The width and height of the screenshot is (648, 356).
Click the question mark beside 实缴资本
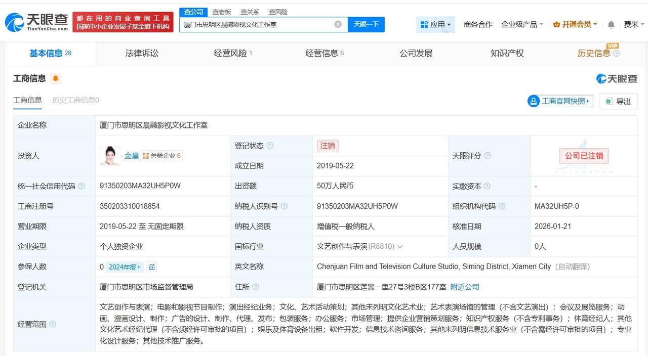click(487, 186)
